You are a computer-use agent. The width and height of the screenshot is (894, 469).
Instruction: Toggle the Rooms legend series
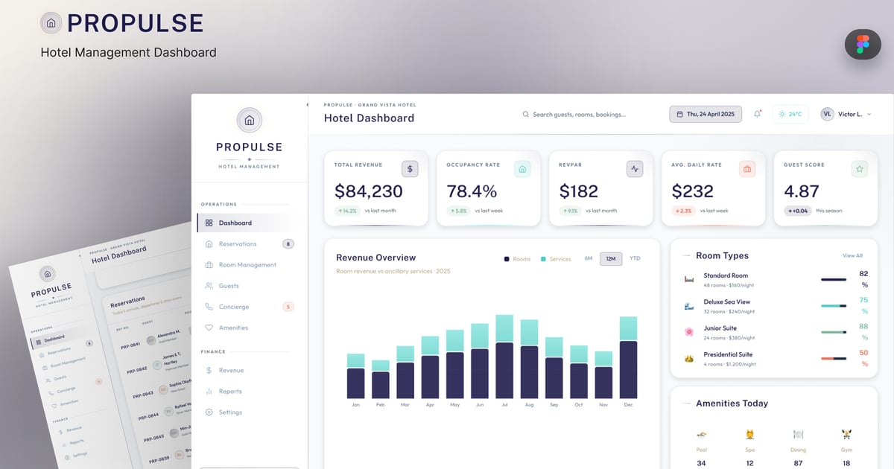pos(518,259)
